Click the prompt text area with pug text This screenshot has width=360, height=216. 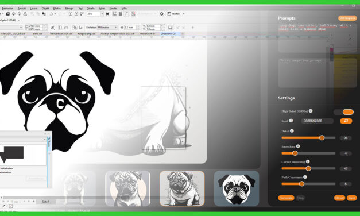pos(318,37)
